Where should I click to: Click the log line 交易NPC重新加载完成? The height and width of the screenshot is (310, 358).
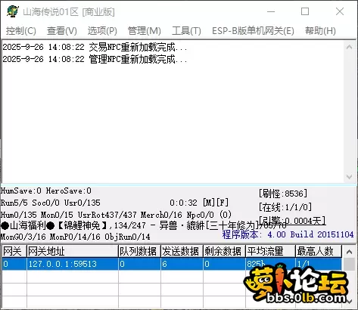(x=95, y=47)
